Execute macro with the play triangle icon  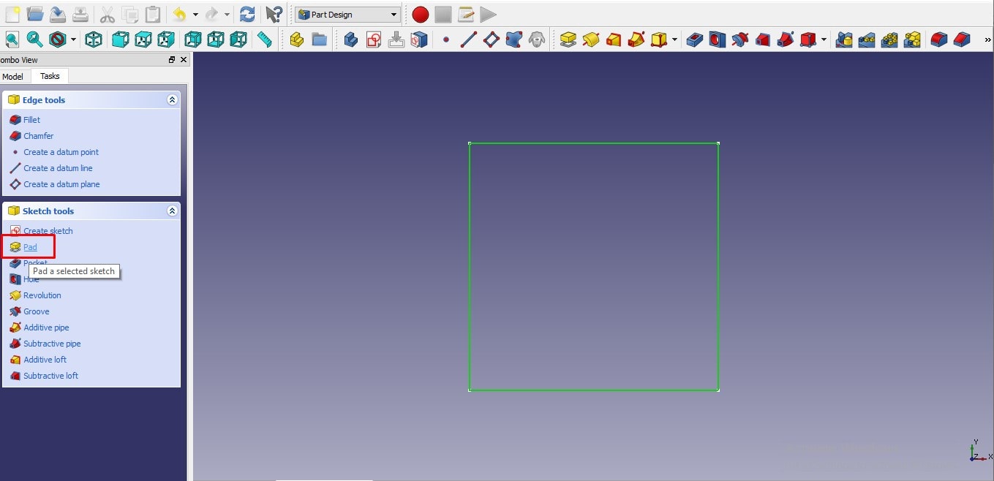(x=488, y=14)
